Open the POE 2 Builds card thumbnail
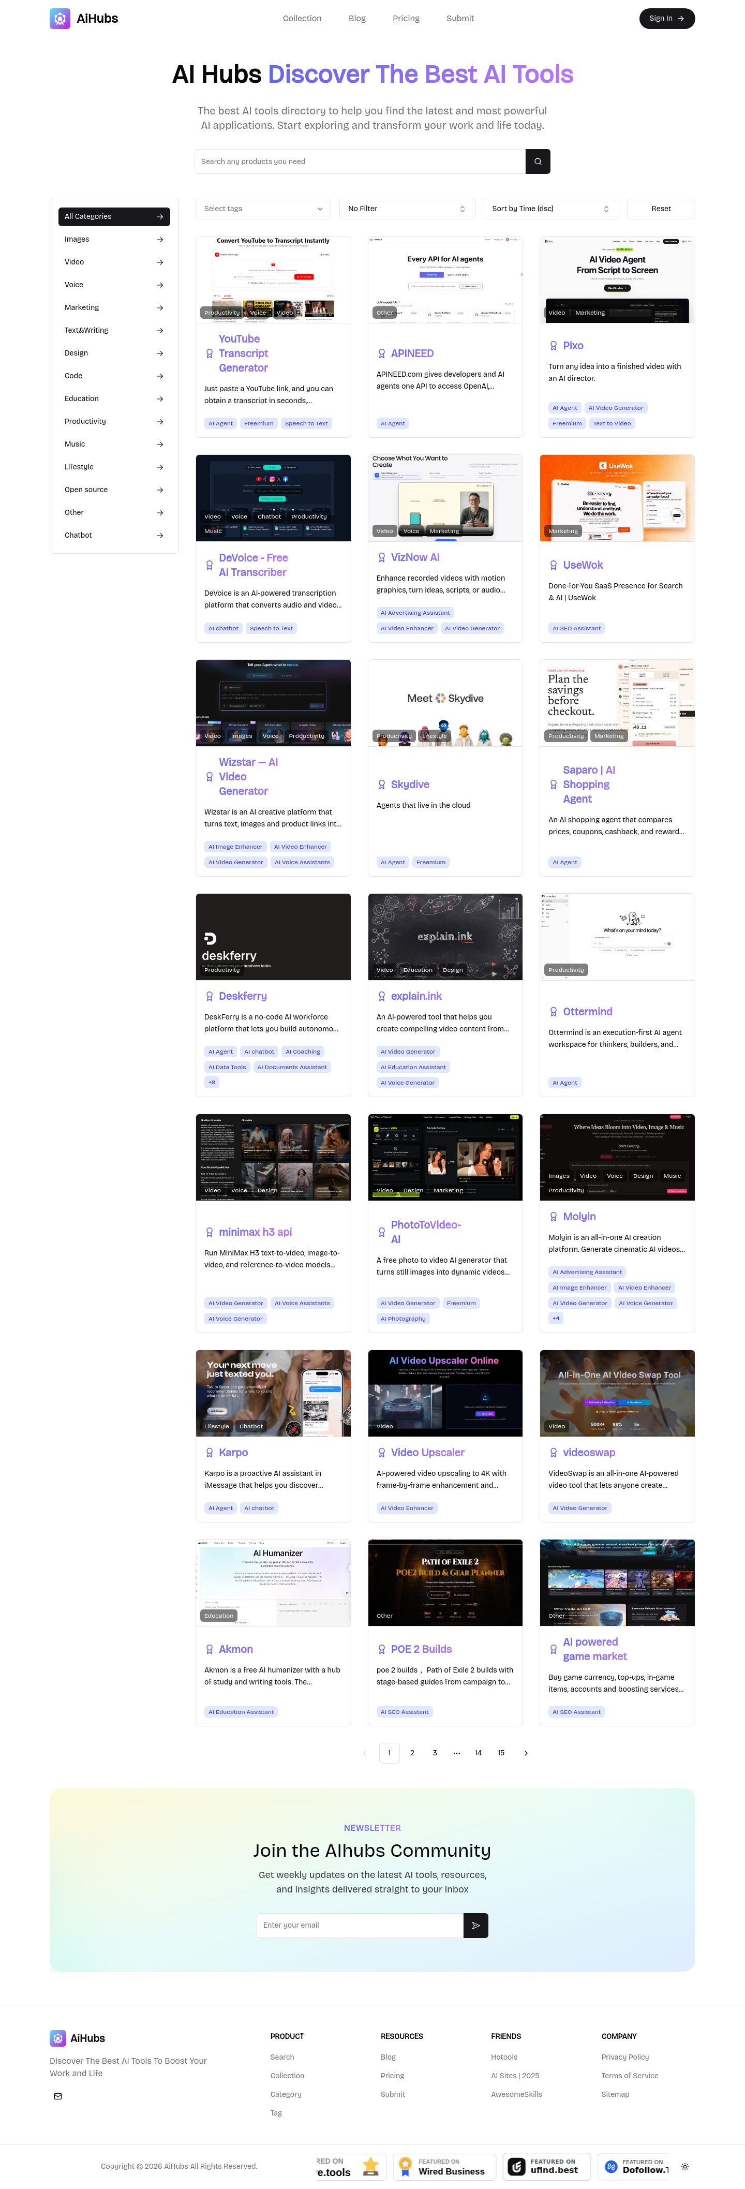This screenshot has width=745, height=2189. point(445,1582)
